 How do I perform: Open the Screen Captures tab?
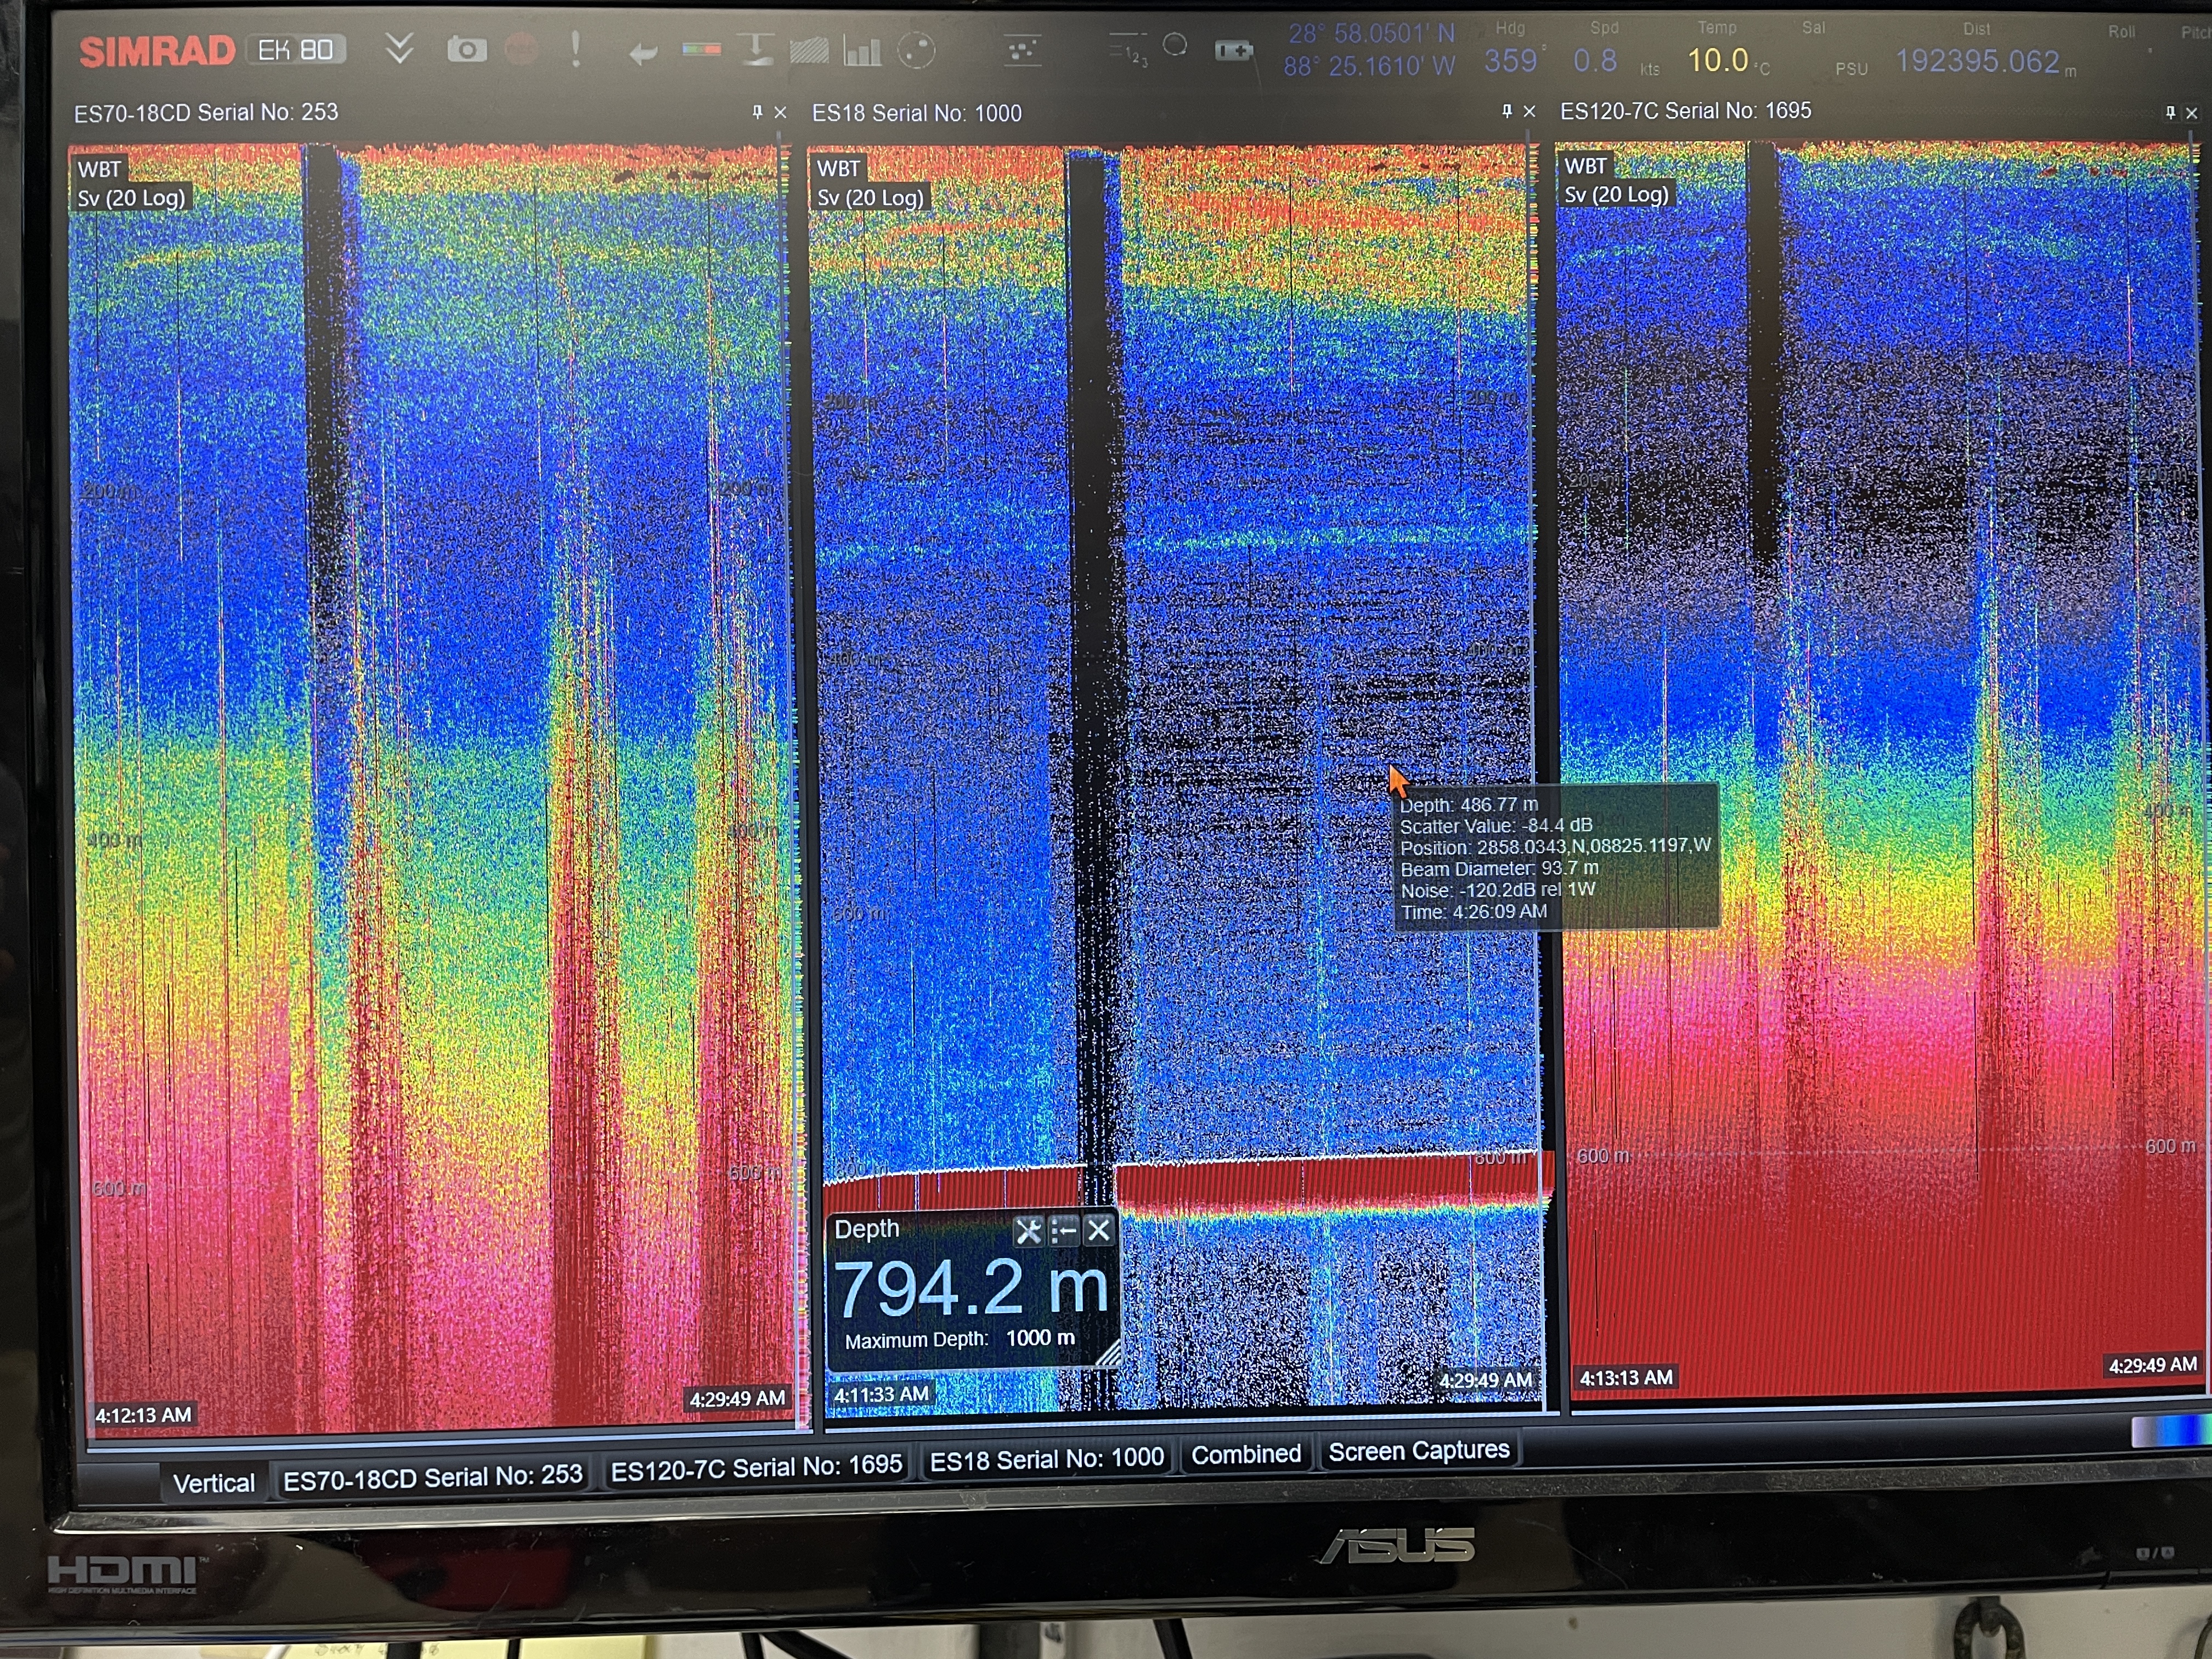pyautogui.click(x=1418, y=1451)
